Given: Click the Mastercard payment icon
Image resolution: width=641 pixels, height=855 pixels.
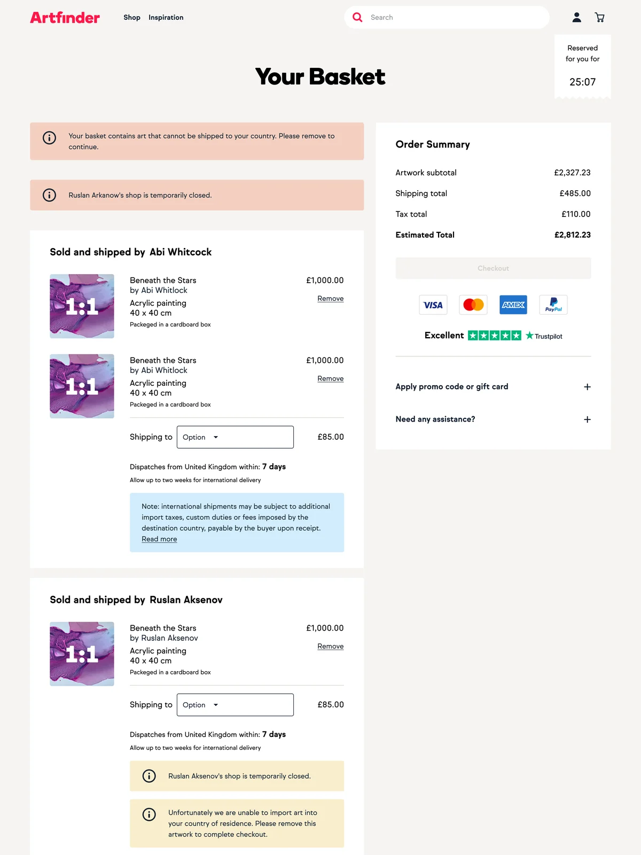Looking at the screenshot, I should coord(473,305).
